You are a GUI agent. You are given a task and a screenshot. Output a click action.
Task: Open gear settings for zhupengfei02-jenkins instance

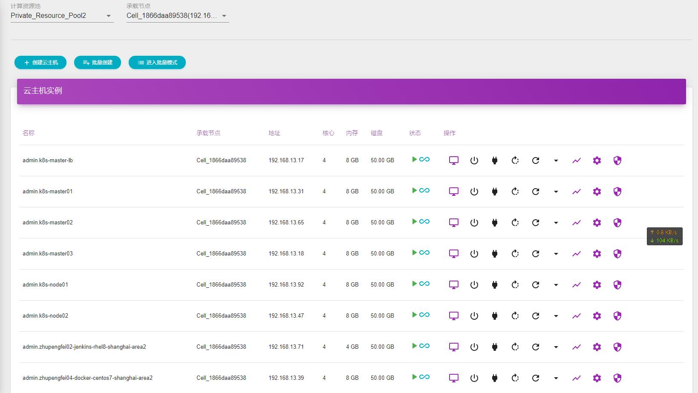pyautogui.click(x=597, y=347)
